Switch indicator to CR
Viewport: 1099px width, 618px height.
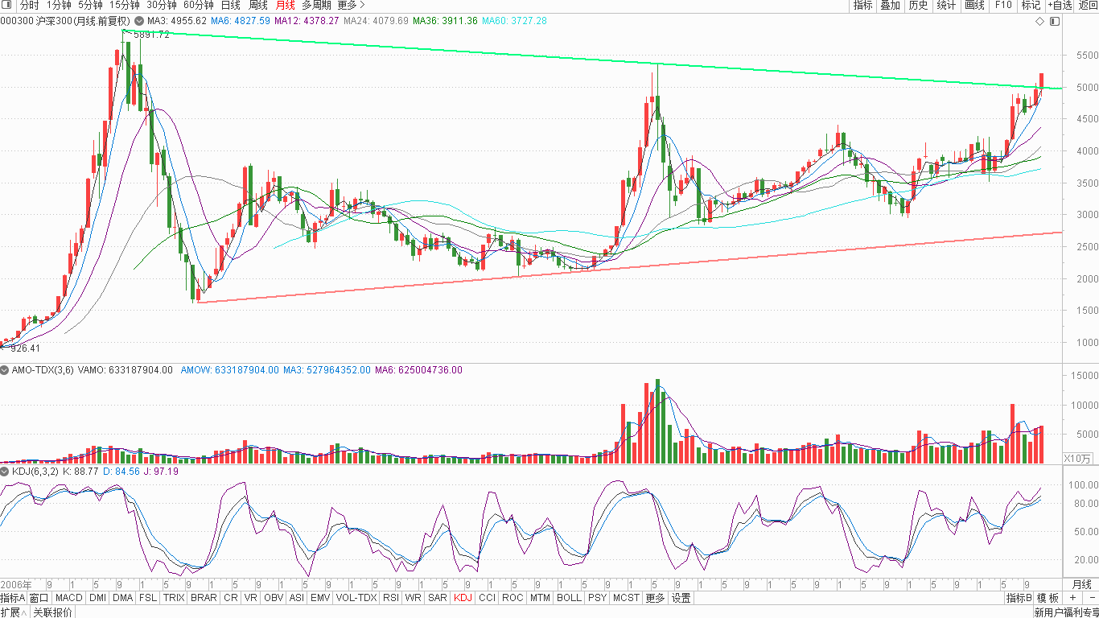coord(231,598)
